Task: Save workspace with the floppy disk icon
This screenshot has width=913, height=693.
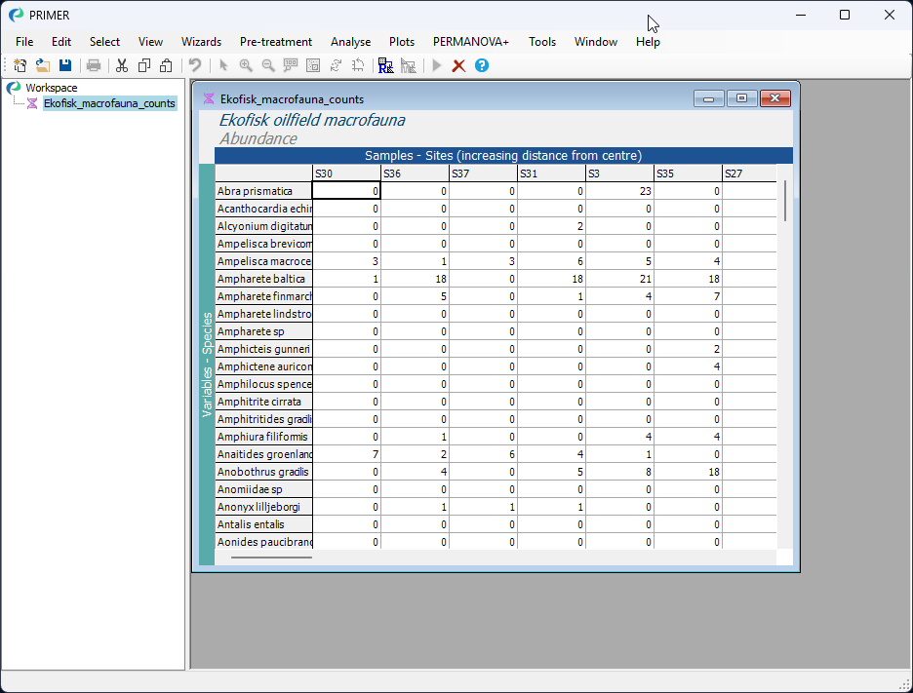Action: click(65, 65)
